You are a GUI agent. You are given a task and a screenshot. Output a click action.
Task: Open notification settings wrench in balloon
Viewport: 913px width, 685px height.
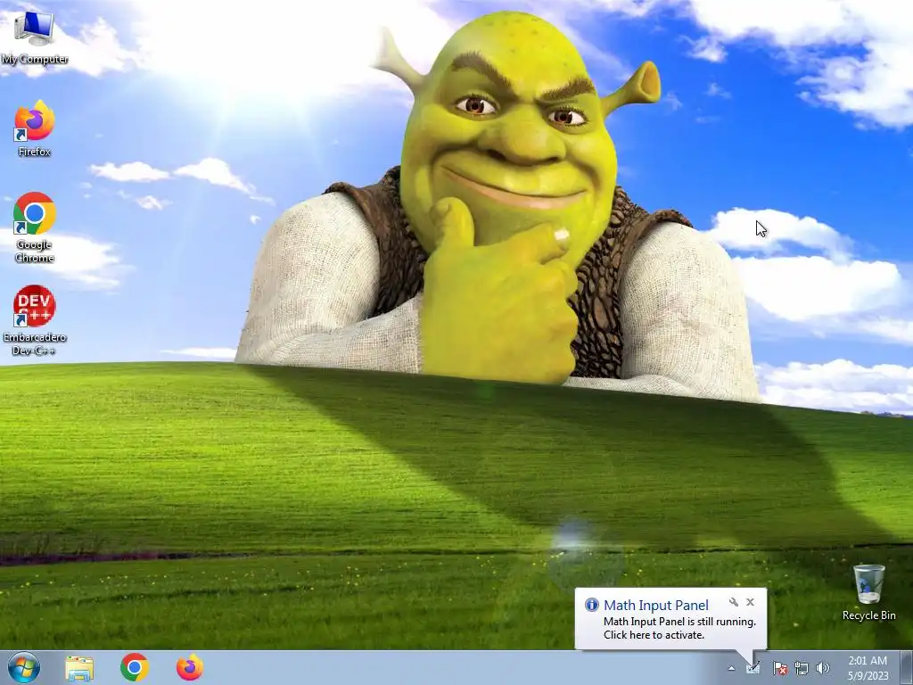coord(734,602)
